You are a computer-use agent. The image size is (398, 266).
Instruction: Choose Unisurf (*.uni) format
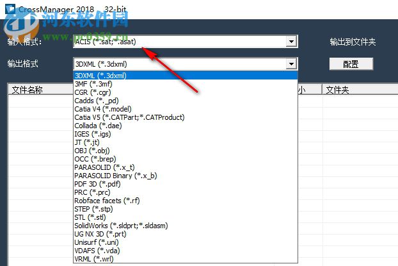186,242
